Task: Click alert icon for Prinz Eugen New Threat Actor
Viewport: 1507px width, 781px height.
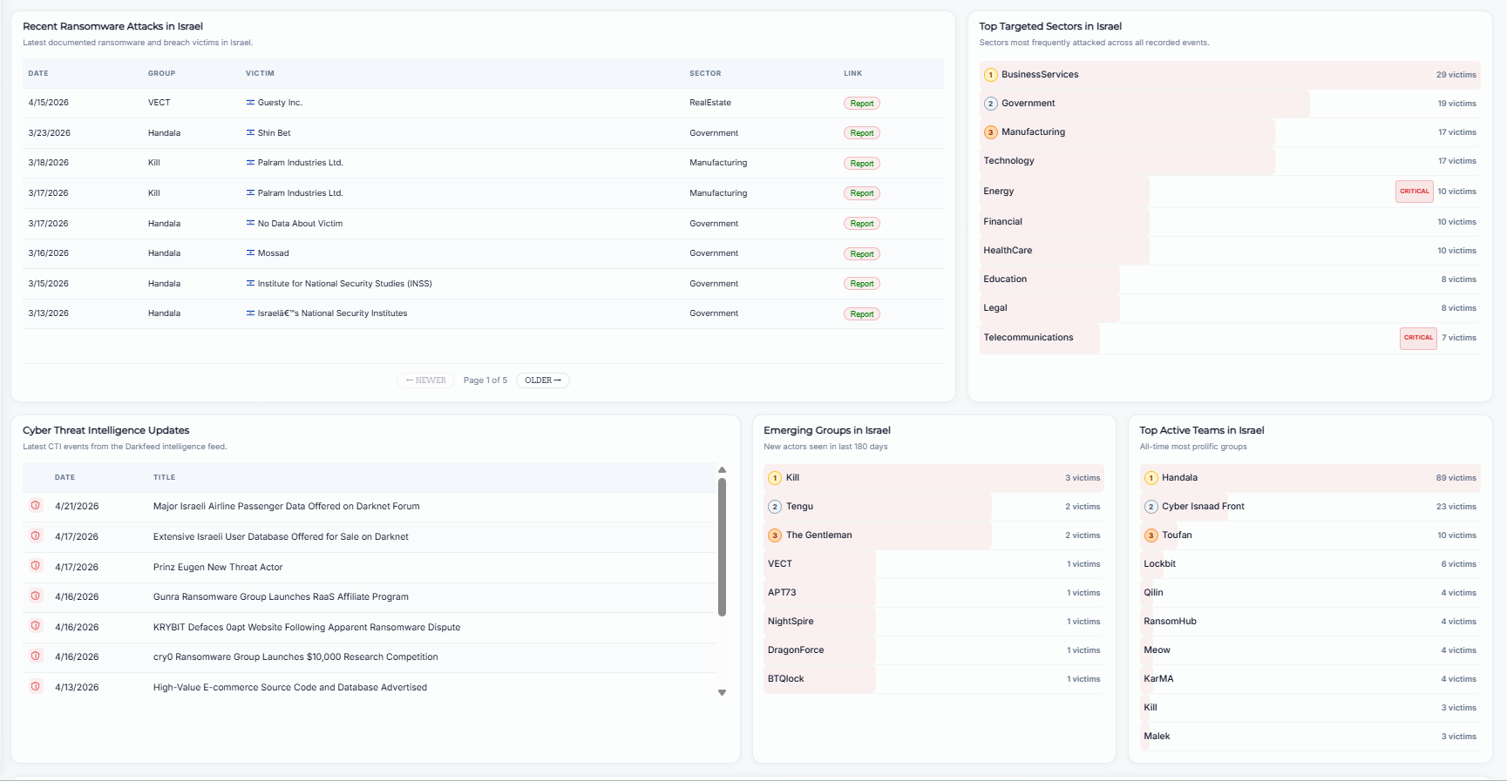Action: coord(36,566)
